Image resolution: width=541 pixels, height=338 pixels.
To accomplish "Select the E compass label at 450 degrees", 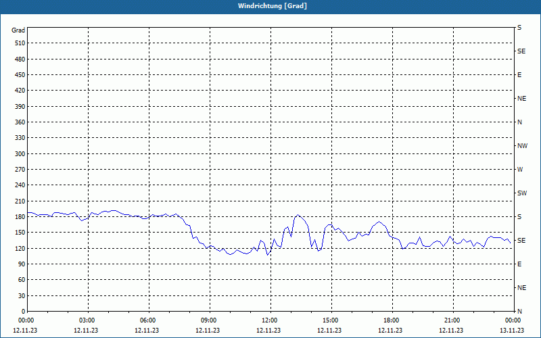I will coord(519,75).
